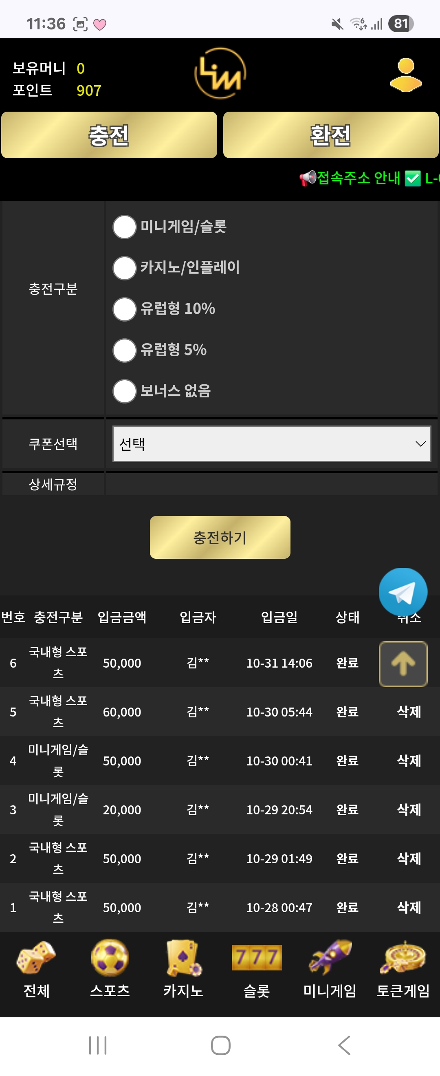The image size is (440, 1076).
Task: Expand the 쿠폰선택 dropdown
Action: pyautogui.click(x=271, y=443)
